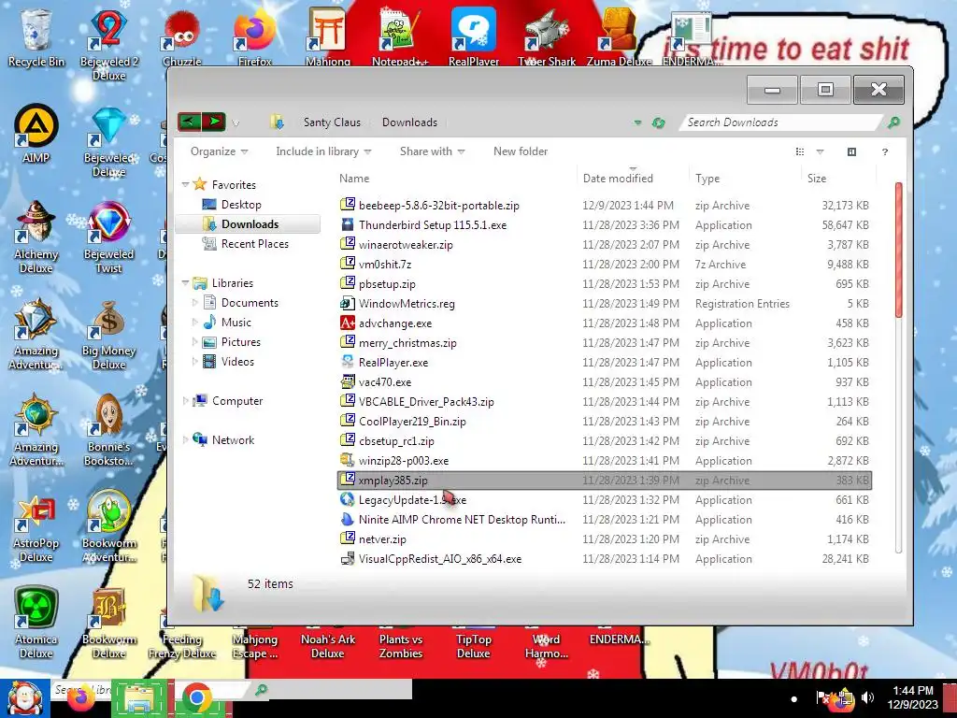Open the recent locations dropdown arrow
Viewport: 957px width, 718px height.
click(236, 123)
